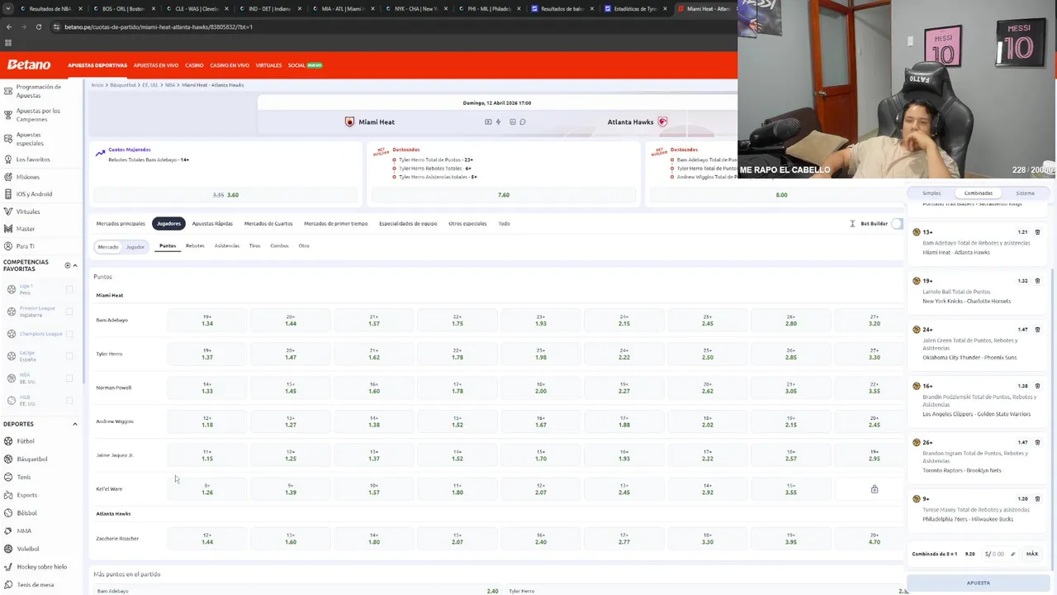Switch bet slip to Simples
The image size is (1057, 595).
click(931, 193)
